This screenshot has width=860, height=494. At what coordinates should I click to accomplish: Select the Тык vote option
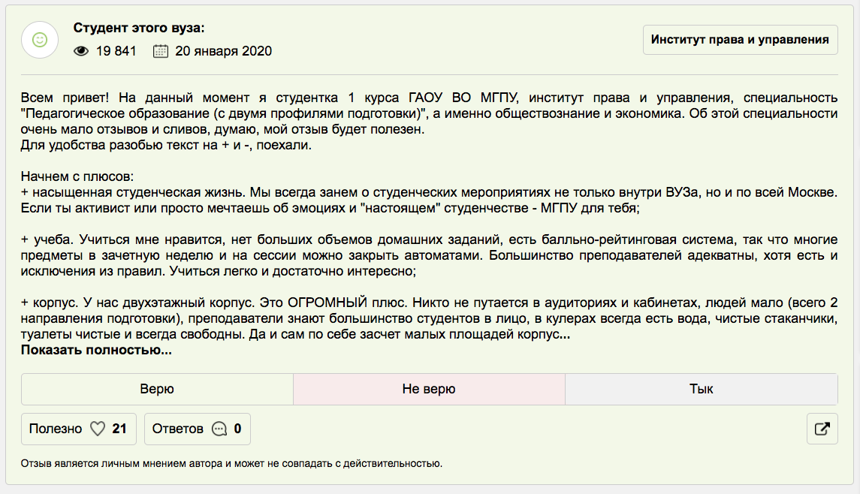pos(701,389)
